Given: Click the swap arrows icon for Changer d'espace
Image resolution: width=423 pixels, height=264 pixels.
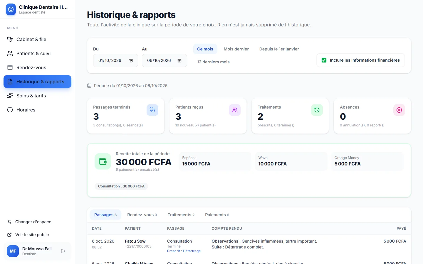Looking at the screenshot, I should [x=9, y=222].
